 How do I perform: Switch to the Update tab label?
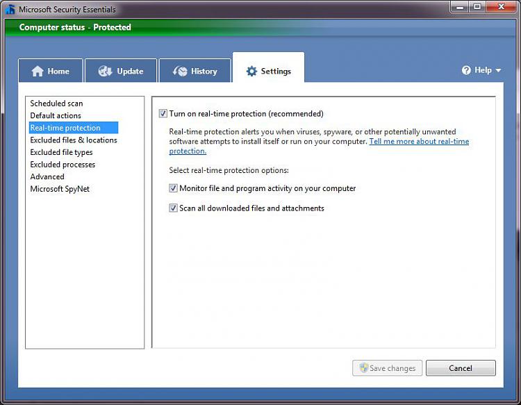tap(131, 71)
